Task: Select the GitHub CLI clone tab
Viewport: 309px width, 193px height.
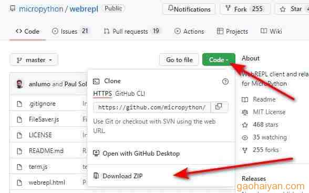Action: [x=130, y=94]
